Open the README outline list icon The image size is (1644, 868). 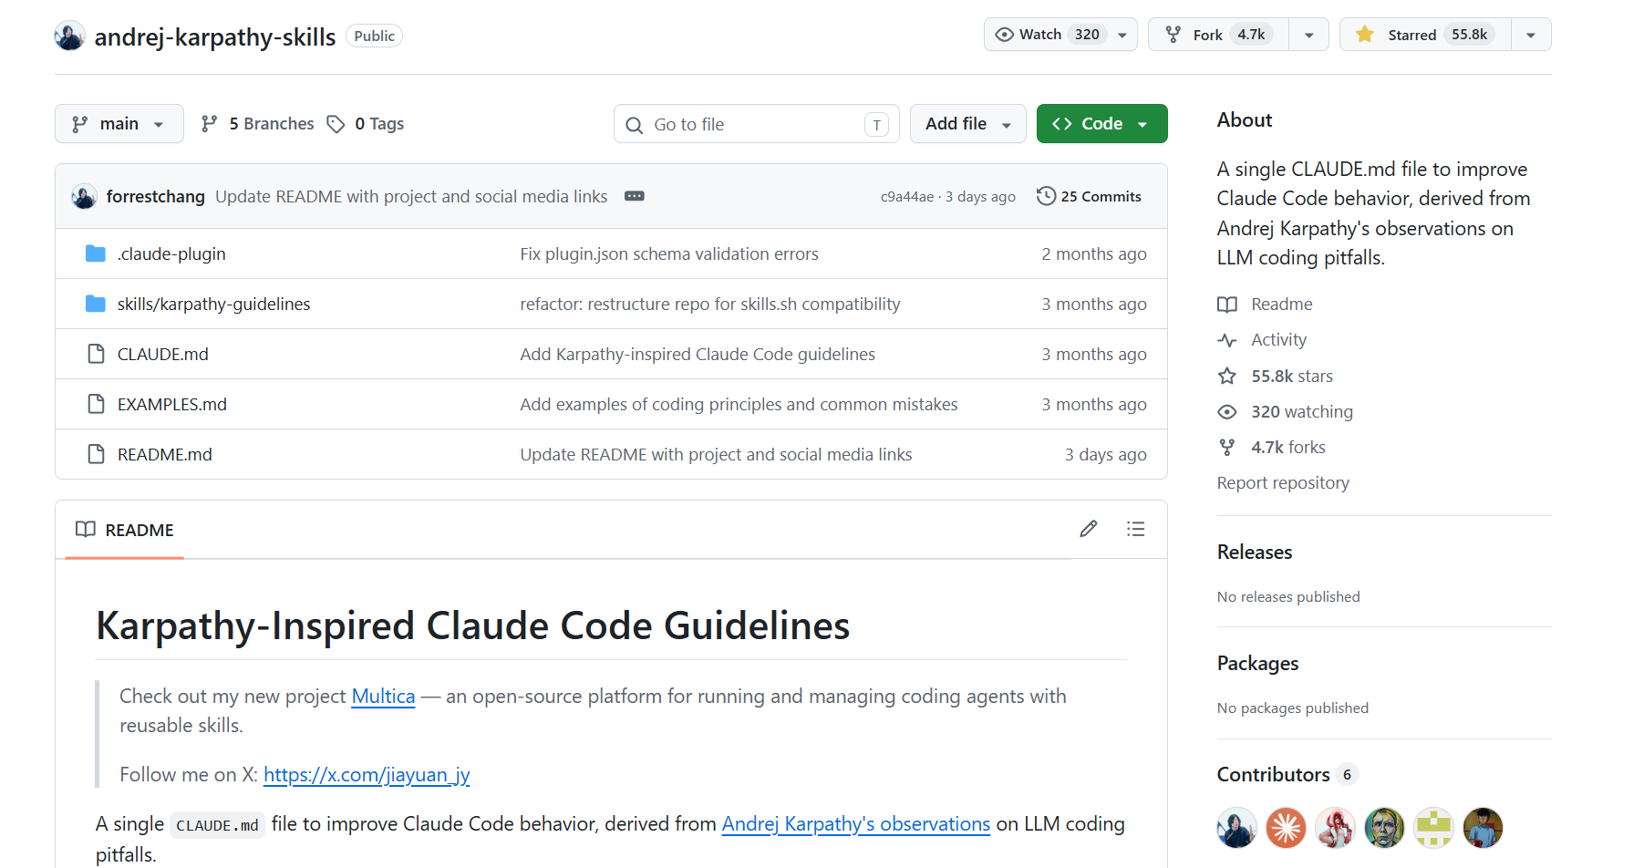tap(1135, 529)
